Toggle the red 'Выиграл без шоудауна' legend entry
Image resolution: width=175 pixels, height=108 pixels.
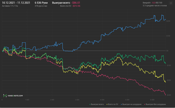pos(155,104)
